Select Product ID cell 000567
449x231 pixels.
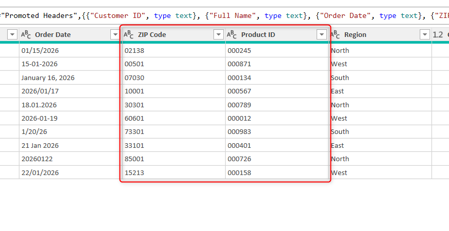[277, 91]
